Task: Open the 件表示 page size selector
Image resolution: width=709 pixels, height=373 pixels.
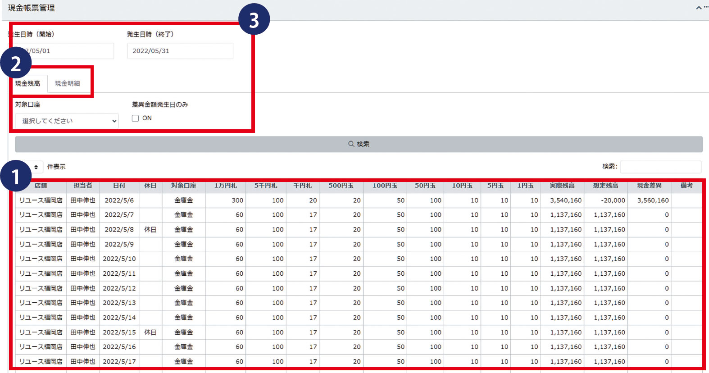Action: (35, 167)
